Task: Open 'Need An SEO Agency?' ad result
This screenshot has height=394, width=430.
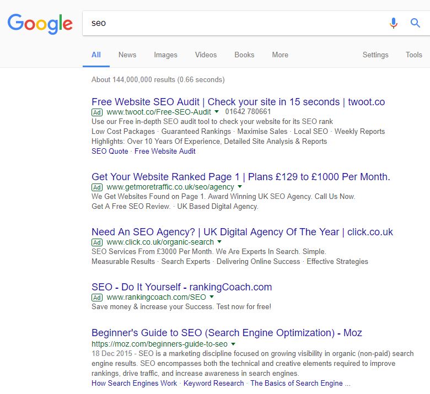Action: 242,232
